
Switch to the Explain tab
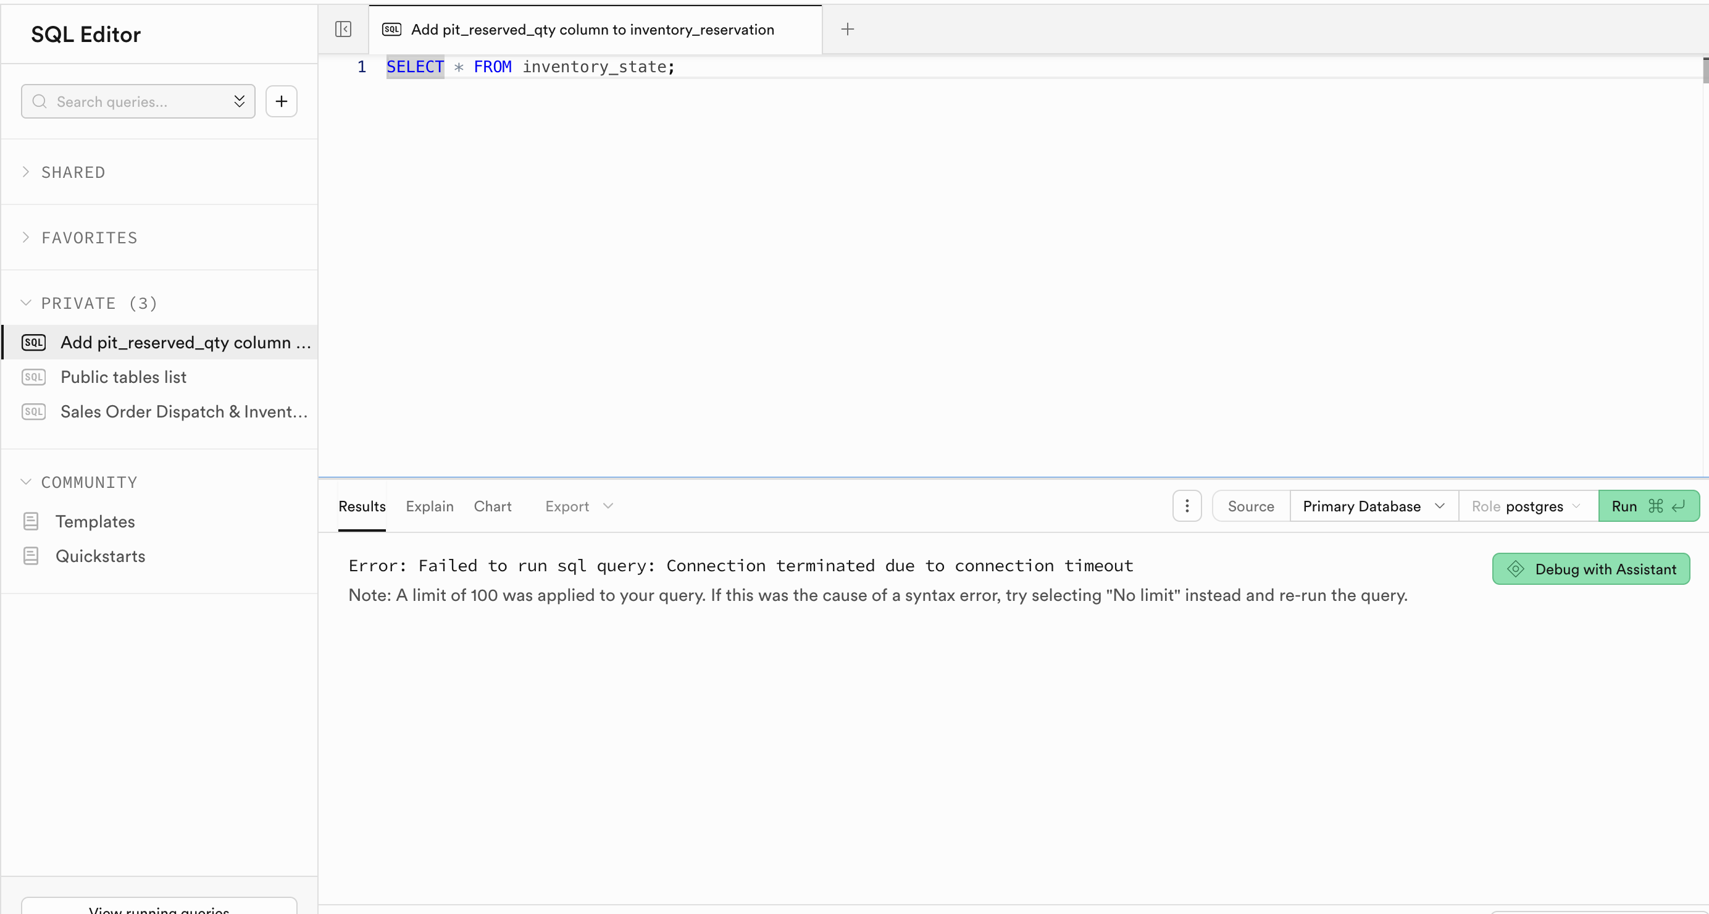[429, 506]
